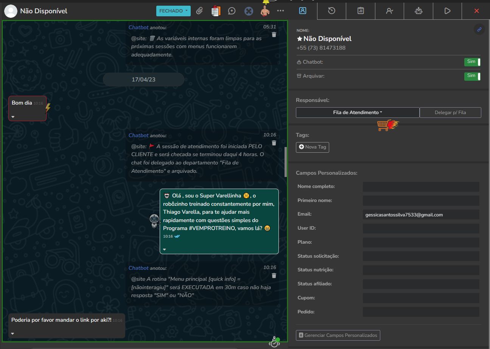Click the phone number +55 (73) 81473188
The height and width of the screenshot is (349, 490).
[x=321, y=48]
